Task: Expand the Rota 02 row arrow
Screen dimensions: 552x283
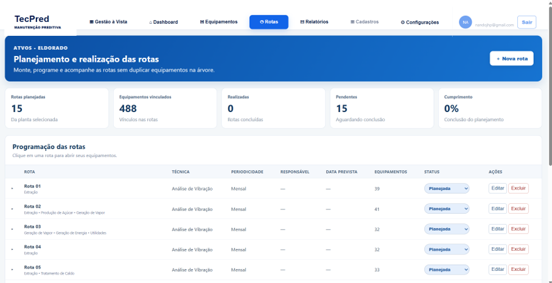Action: (x=12, y=209)
